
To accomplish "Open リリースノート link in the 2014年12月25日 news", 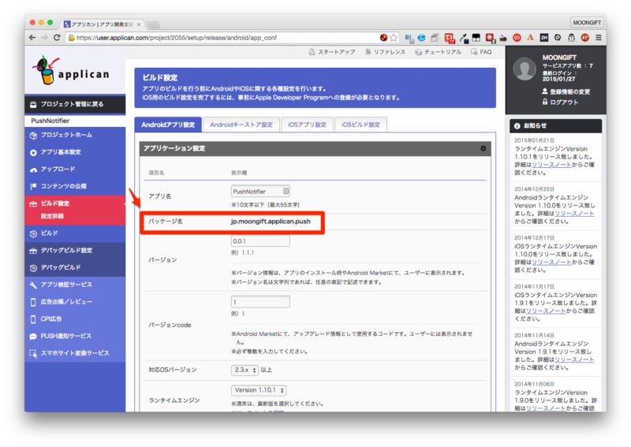I will click(574, 213).
